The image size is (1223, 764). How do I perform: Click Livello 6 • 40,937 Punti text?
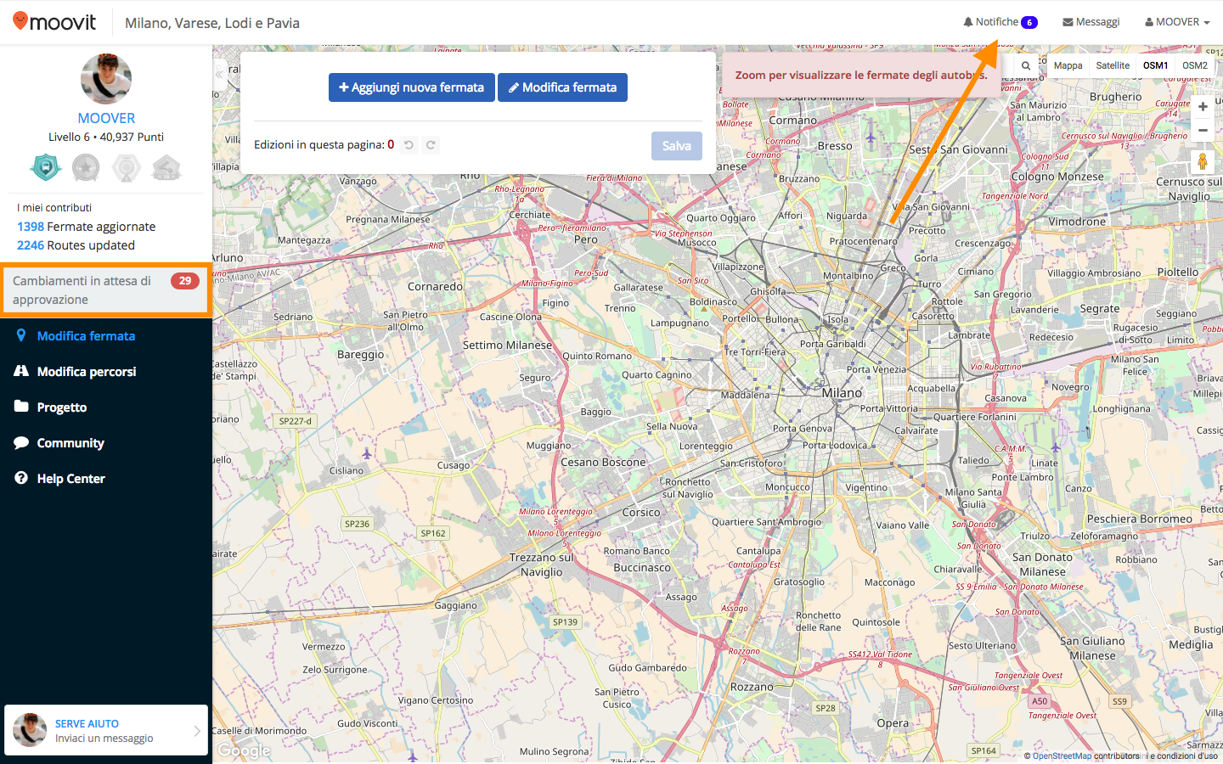click(106, 137)
